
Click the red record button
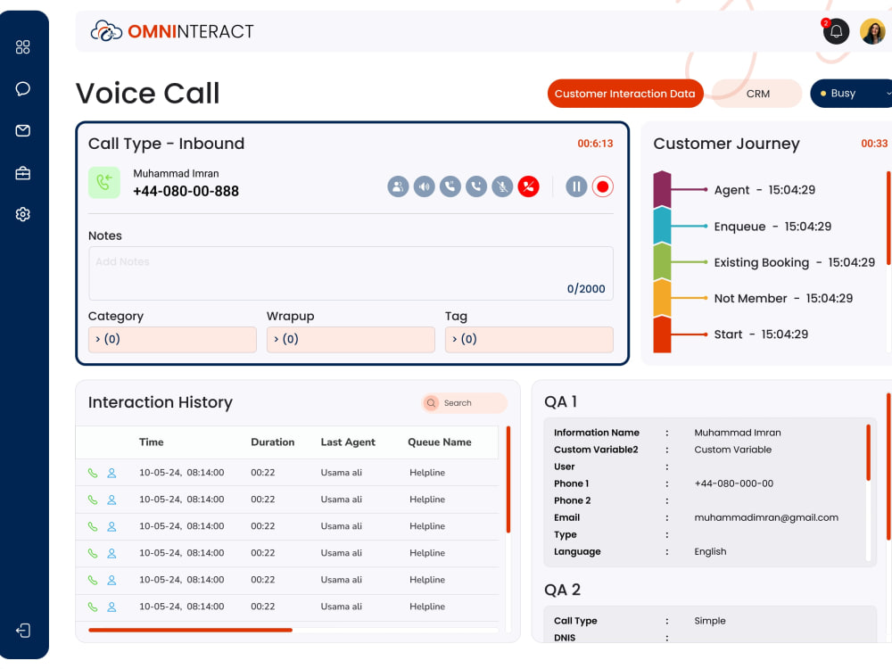point(602,186)
